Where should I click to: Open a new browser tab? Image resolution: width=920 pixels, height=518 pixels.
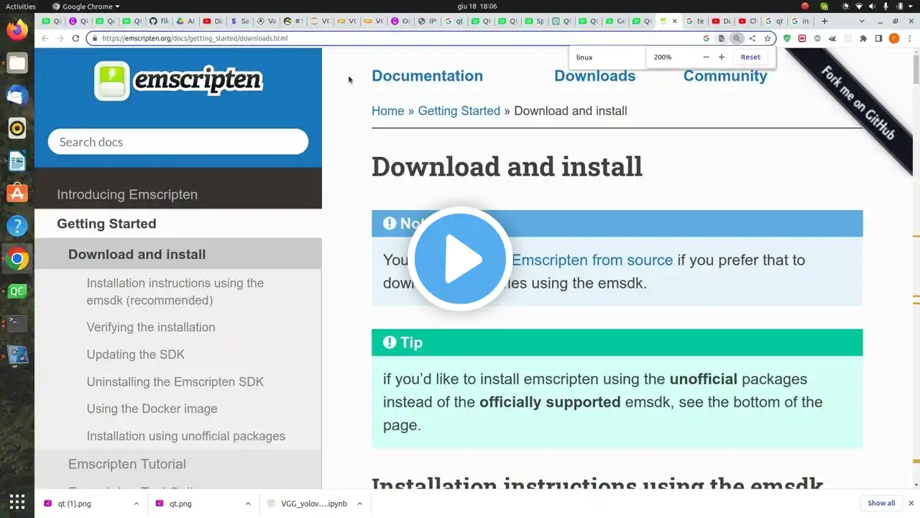pyautogui.click(x=824, y=21)
